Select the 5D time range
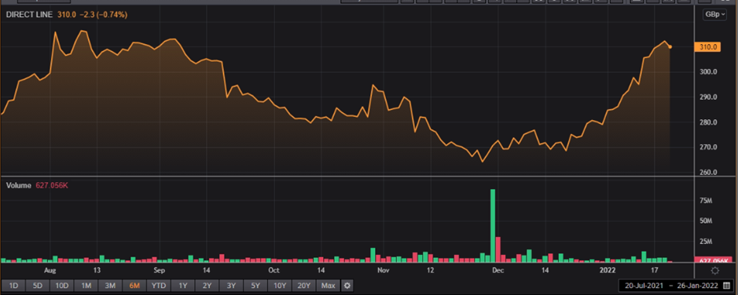The width and height of the screenshot is (738, 295). pos(38,285)
